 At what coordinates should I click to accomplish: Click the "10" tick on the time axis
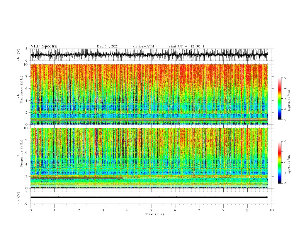tap(272, 210)
